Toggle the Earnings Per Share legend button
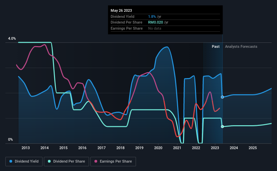Image resolution: width=277 pixels, height=171 pixels. [113, 161]
